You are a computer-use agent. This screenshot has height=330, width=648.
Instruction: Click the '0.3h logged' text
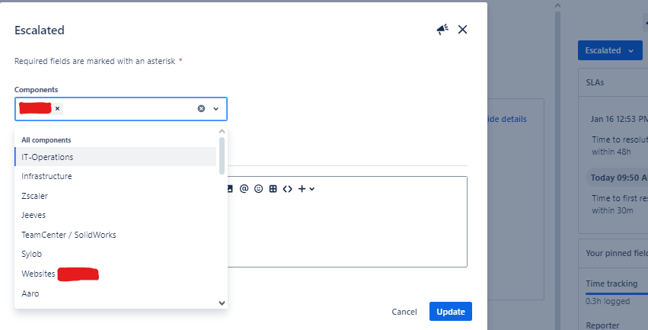pyautogui.click(x=608, y=301)
